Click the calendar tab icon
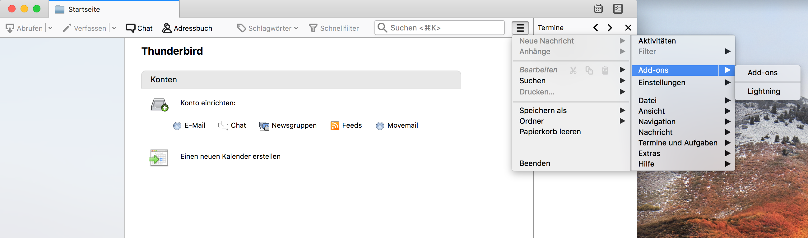The height and width of the screenshot is (238, 808). coord(598,9)
